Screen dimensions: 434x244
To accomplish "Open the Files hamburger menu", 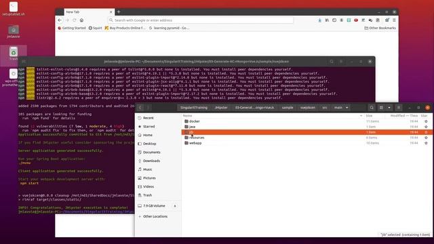I will pyautogui.click(x=399, y=108).
